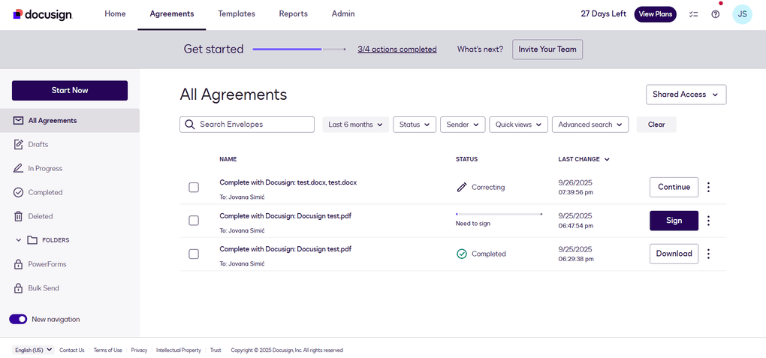The image size is (766, 358).
Task: Change language from English (US)
Action: 33,350
